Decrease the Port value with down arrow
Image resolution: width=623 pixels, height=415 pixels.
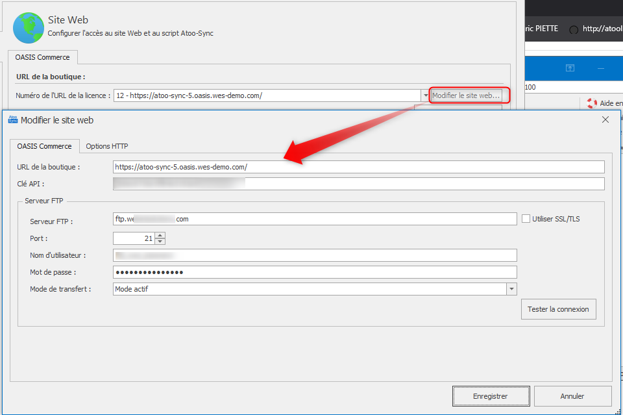point(160,242)
